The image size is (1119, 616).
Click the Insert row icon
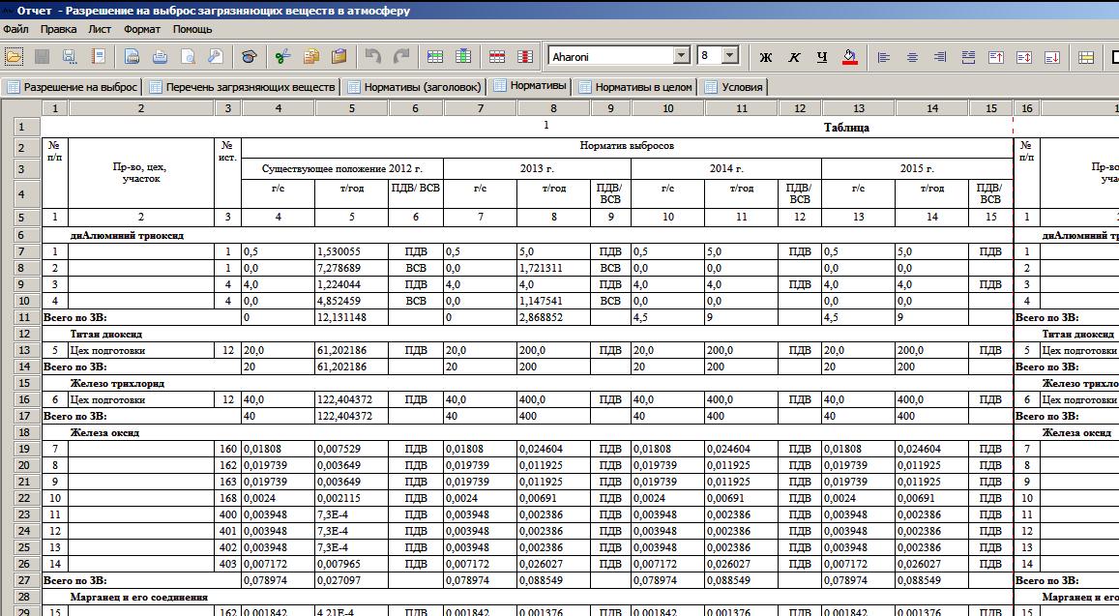[435, 57]
